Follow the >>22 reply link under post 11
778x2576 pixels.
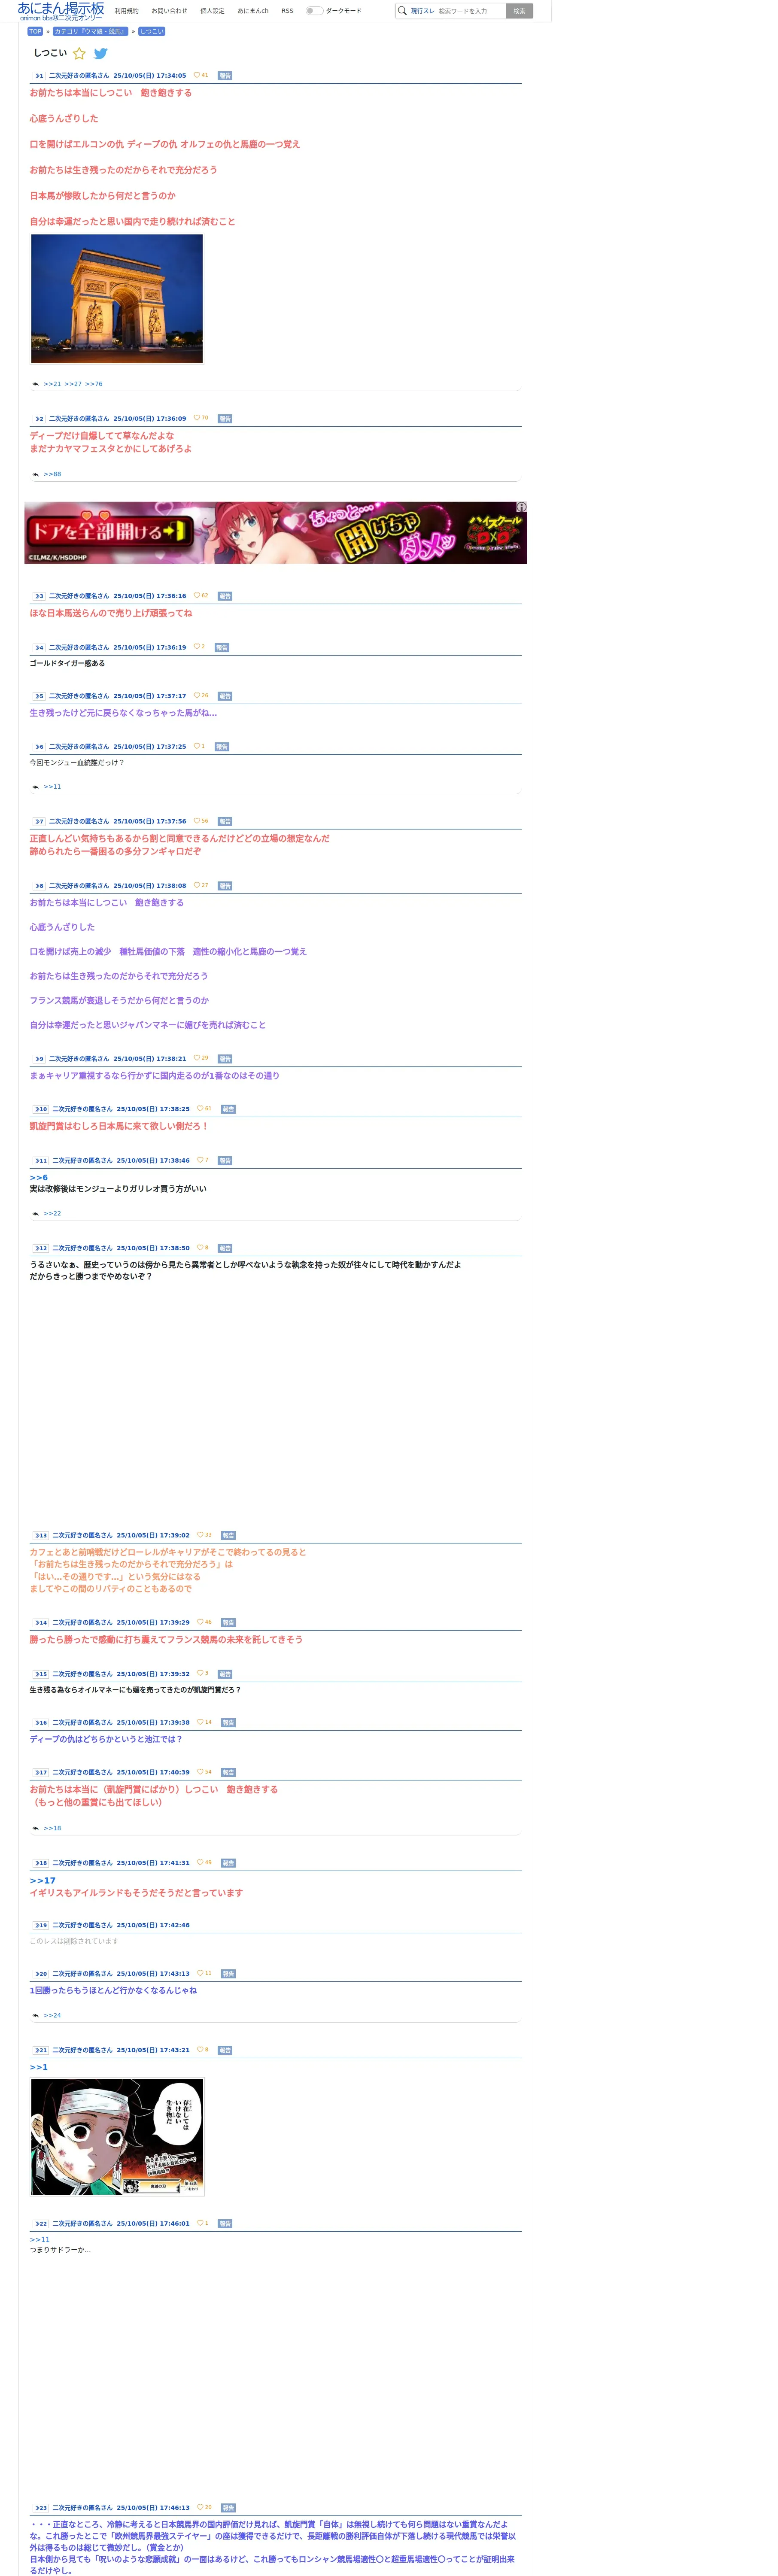52,1213
